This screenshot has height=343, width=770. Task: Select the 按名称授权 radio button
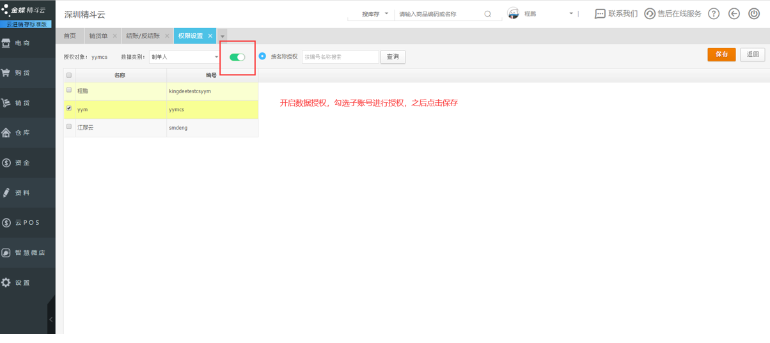262,56
